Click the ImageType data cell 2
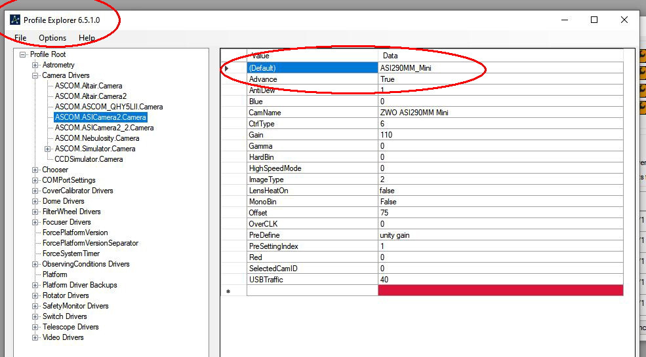The width and height of the screenshot is (646, 357). pos(500,179)
